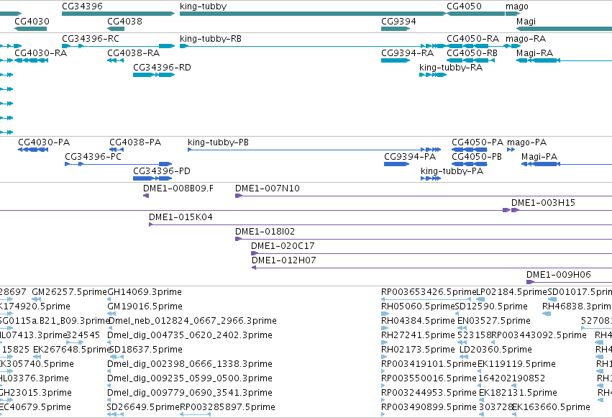Select EST RP003419101.5prime

click(383, 371)
